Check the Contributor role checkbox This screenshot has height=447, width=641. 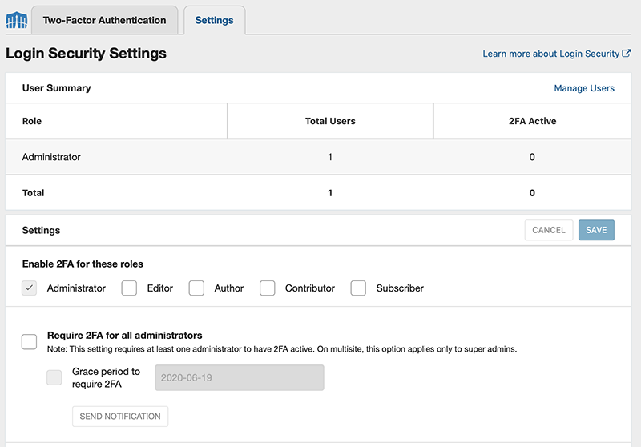tap(268, 288)
